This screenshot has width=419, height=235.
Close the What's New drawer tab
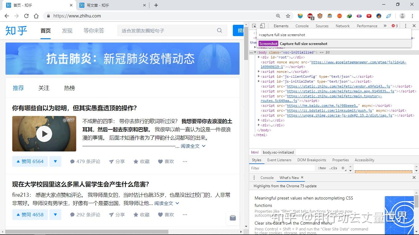302,177
